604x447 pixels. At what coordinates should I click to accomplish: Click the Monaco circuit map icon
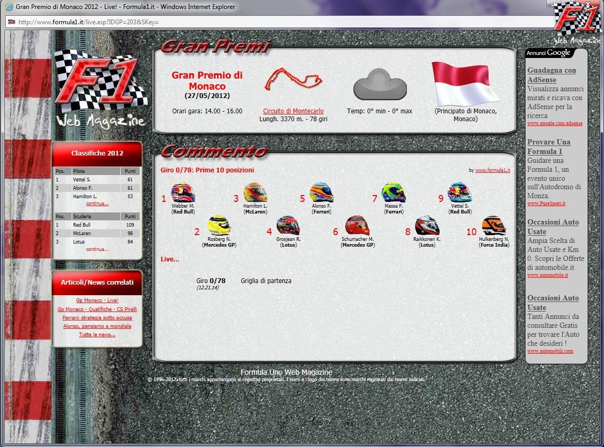(x=293, y=79)
